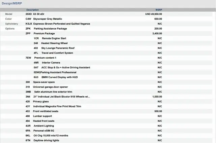Click the 21" Individual Jet Black wheels option
Screen dimensions: 216x143
tap(61, 97)
